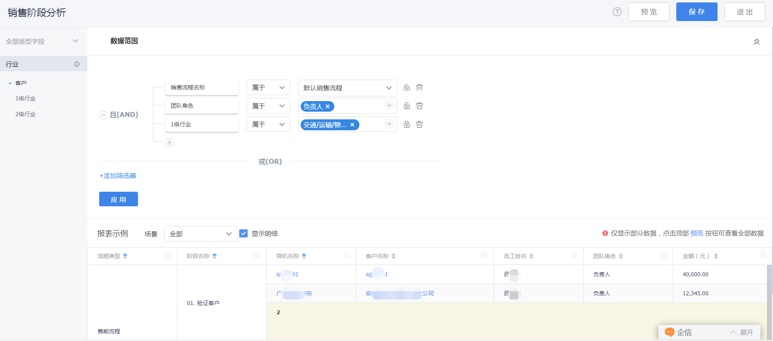Uncheck the 显示明细 checkbox
The width and height of the screenshot is (773, 341).
click(243, 233)
